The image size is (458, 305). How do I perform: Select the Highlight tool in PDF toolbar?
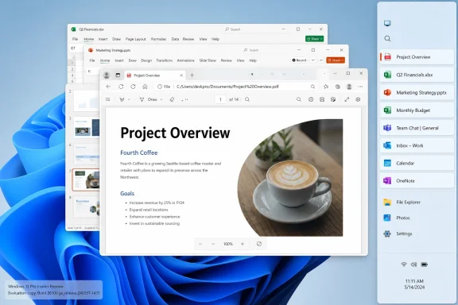(x=122, y=99)
